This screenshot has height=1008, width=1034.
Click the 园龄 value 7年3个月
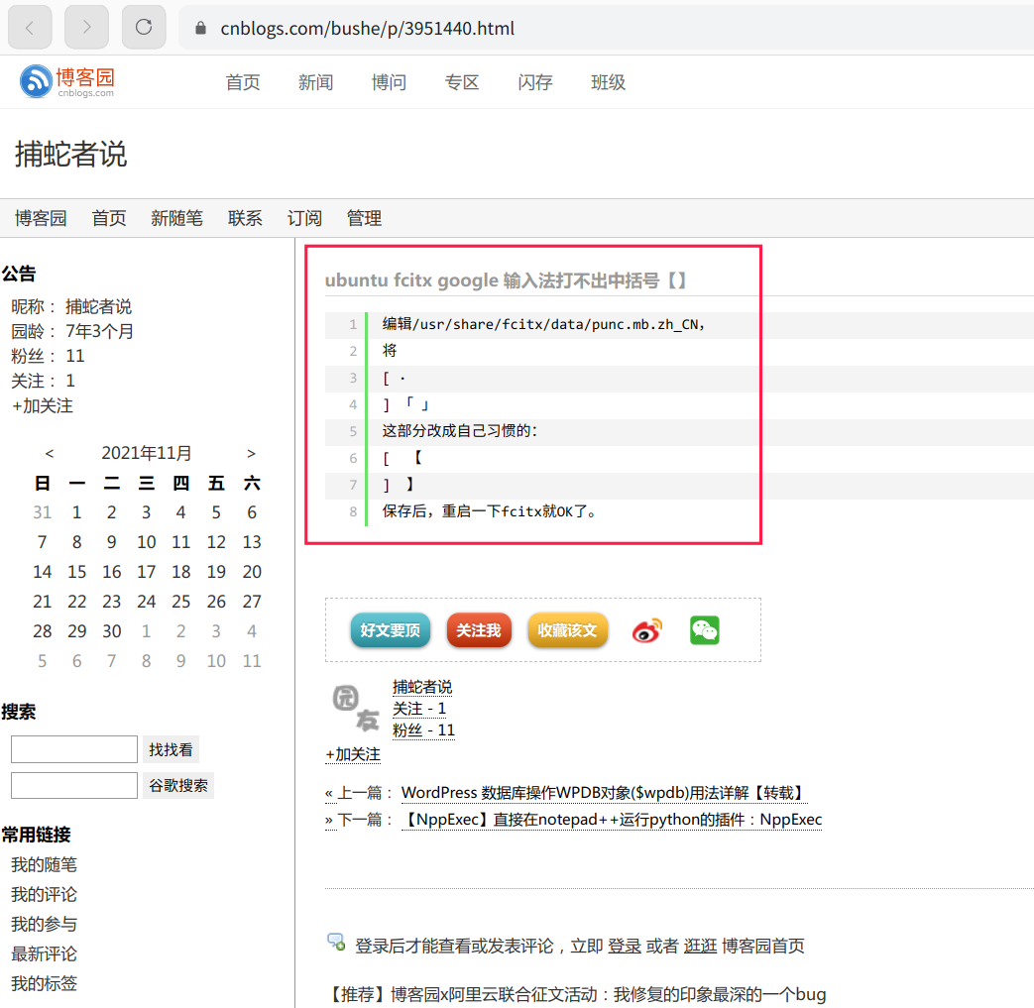(x=99, y=332)
